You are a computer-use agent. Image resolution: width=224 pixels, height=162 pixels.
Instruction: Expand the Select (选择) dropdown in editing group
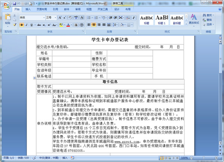209,25
